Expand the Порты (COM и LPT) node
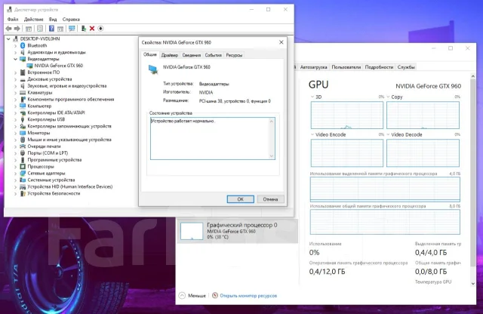Image resolution: width=483 pixels, height=314 pixels. click(x=15, y=153)
